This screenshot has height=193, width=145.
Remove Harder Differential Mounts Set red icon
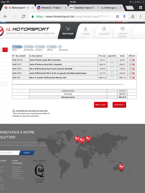click(133, 78)
